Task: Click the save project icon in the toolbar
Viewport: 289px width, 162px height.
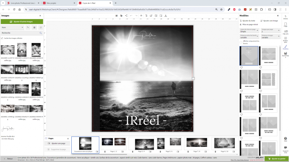Action: (117, 15)
